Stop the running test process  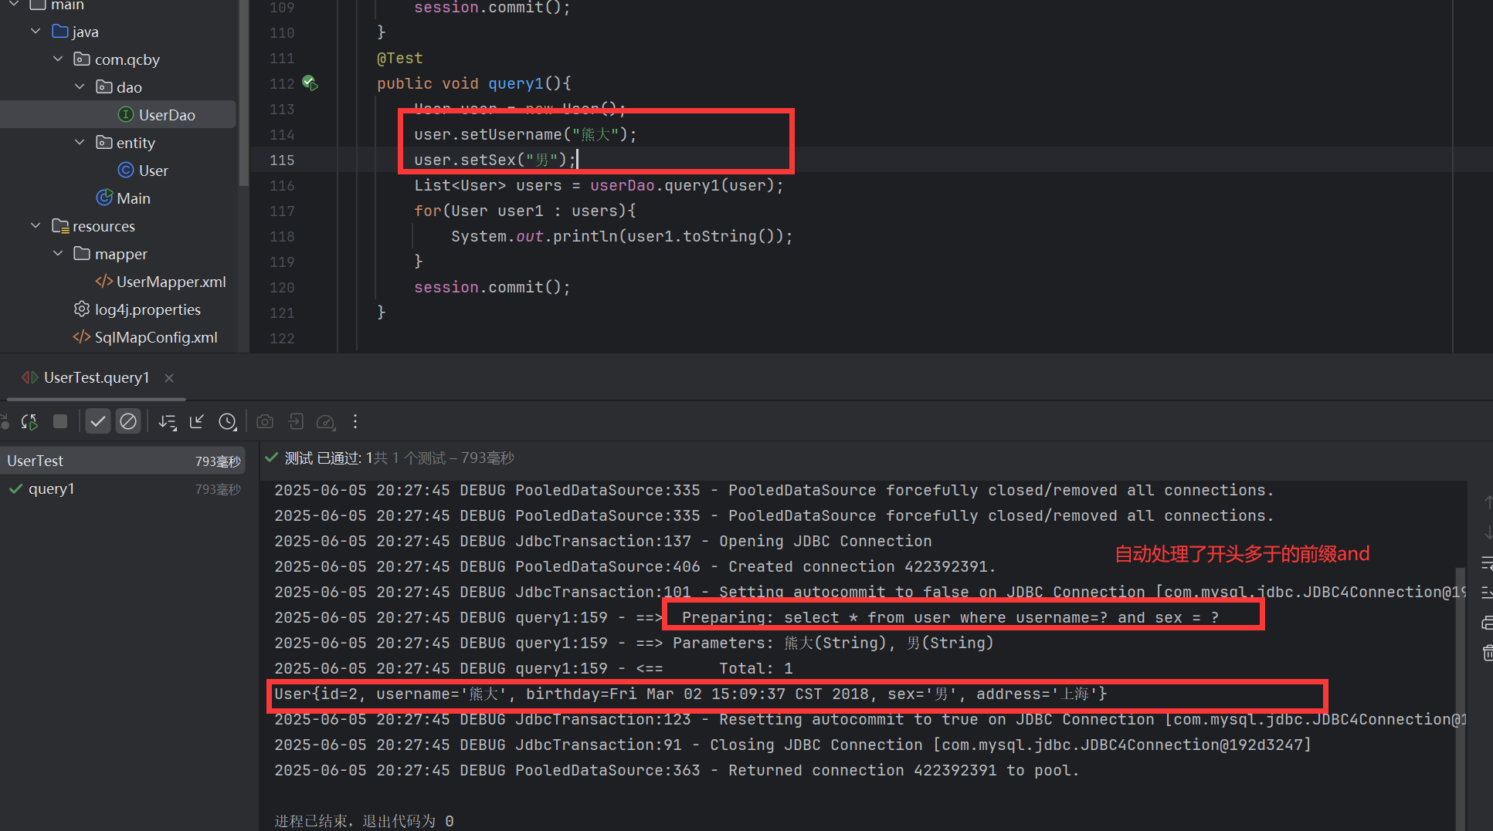coord(60,421)
